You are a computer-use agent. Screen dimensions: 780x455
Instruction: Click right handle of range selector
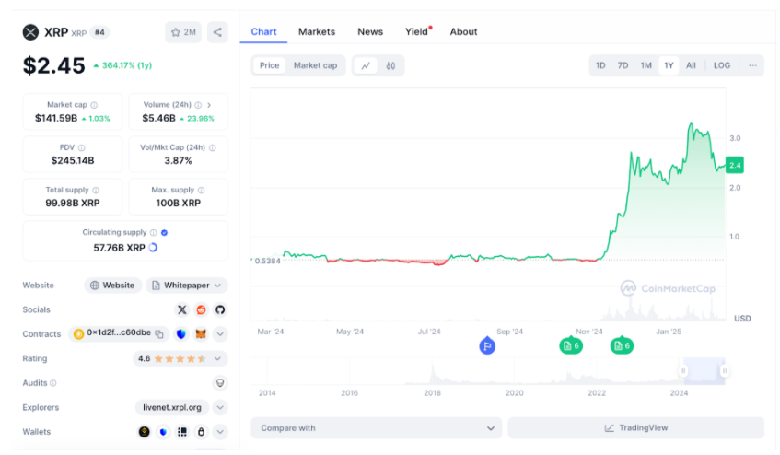coord(725,371)
